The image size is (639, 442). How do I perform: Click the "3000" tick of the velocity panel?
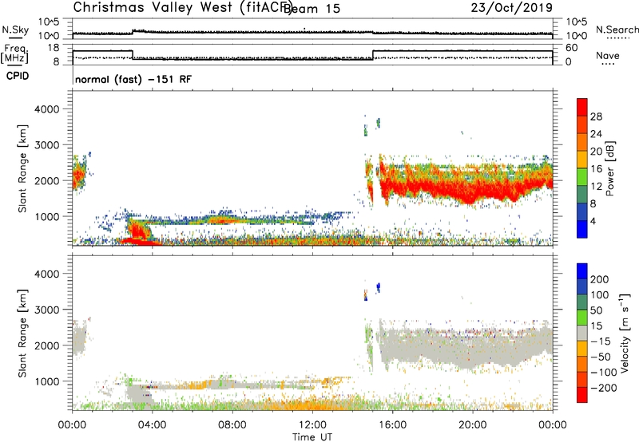(47, 310)
